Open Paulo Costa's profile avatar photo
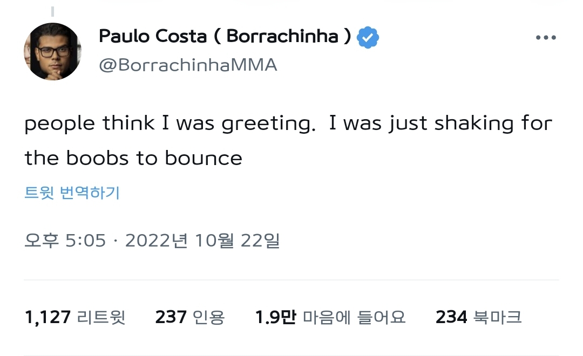 52,51
